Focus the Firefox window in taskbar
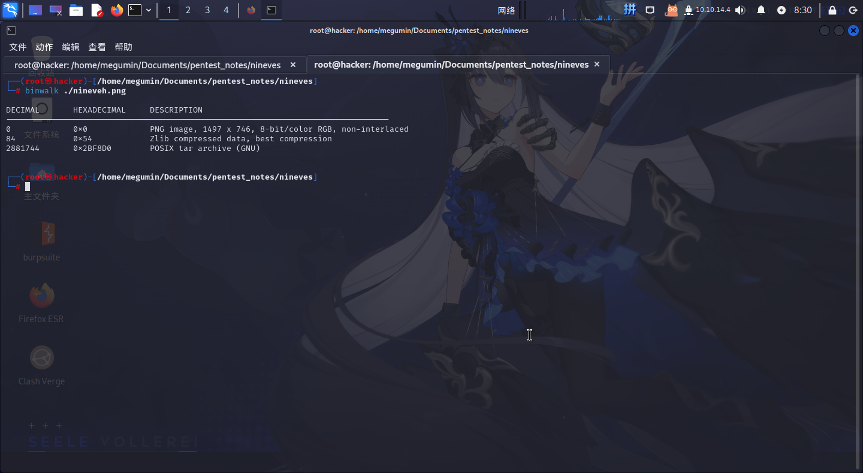The width and height of the screenshot is (863, 473). coord(251,10)
